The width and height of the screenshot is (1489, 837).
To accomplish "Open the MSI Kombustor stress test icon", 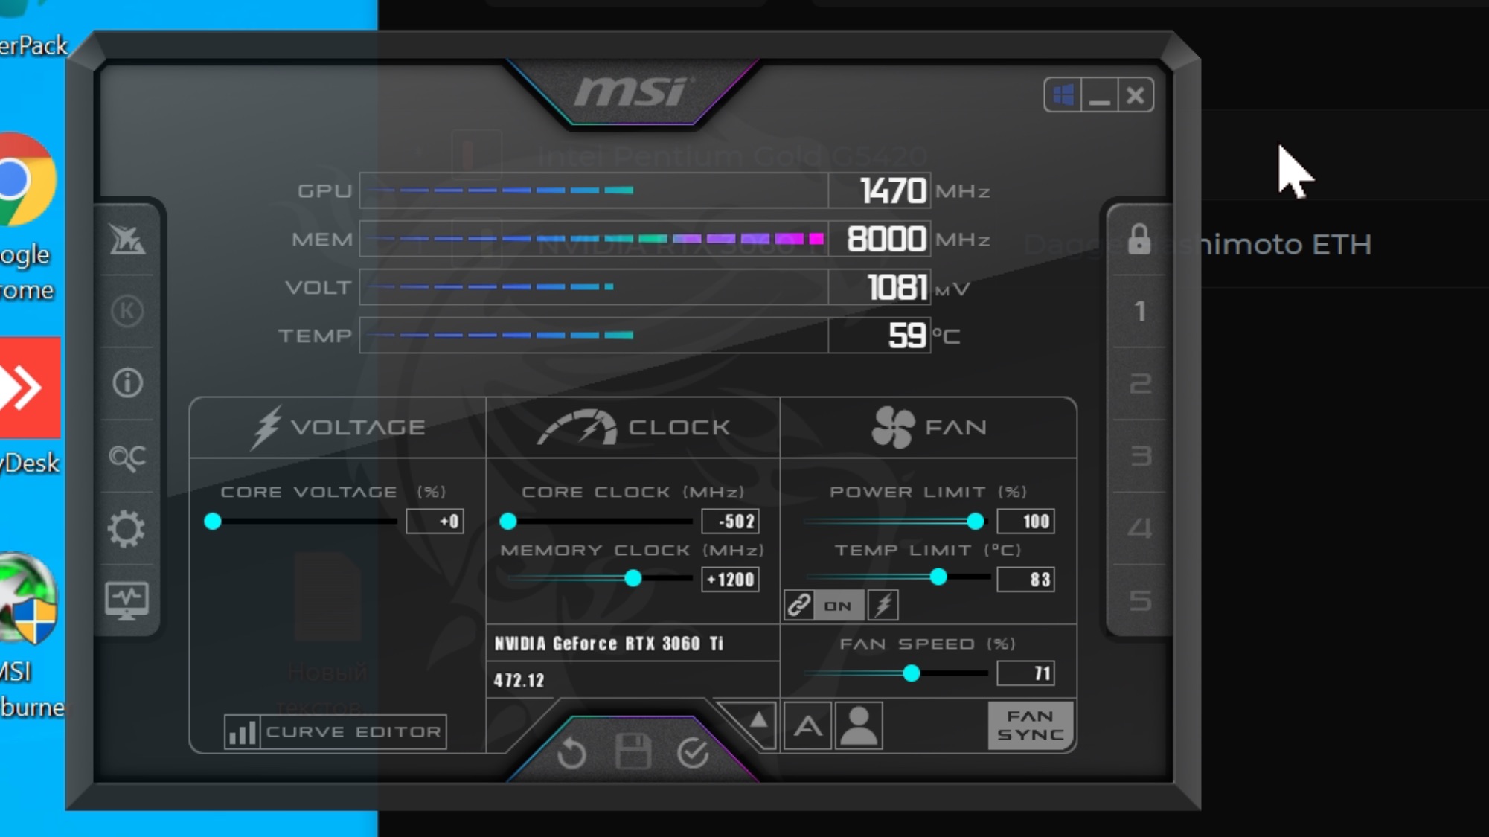I will click(127, 239).
